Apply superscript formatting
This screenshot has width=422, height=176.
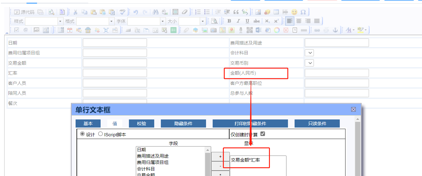pyautogui.click(x=276, y=21)
